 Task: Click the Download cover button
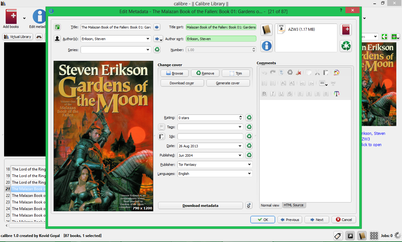tap(182, 83)
